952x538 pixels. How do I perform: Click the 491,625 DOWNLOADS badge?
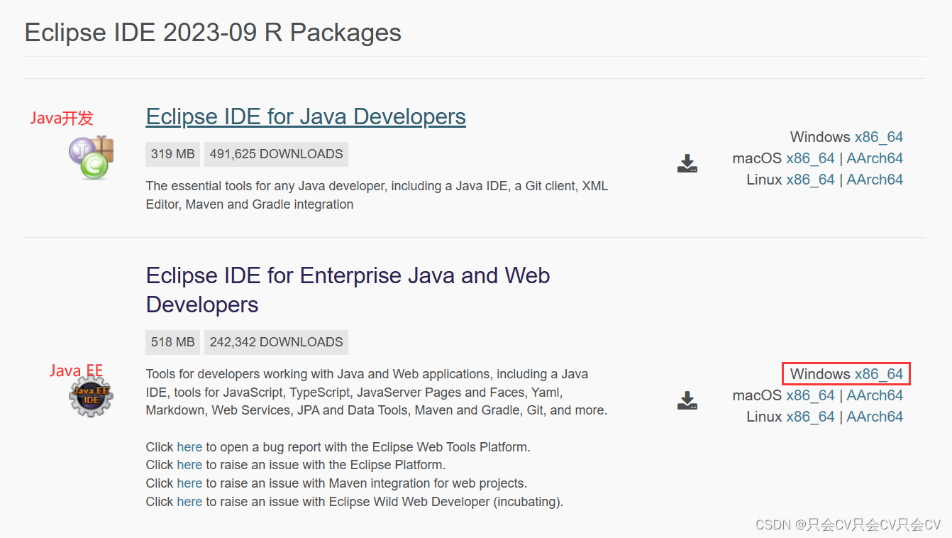(276, 154)
